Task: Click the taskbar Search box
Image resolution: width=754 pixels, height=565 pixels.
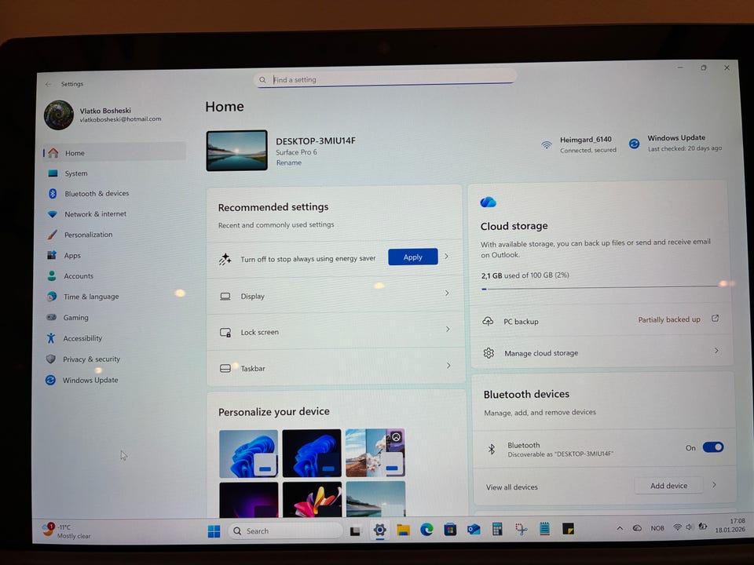Action: pos(284,531)
